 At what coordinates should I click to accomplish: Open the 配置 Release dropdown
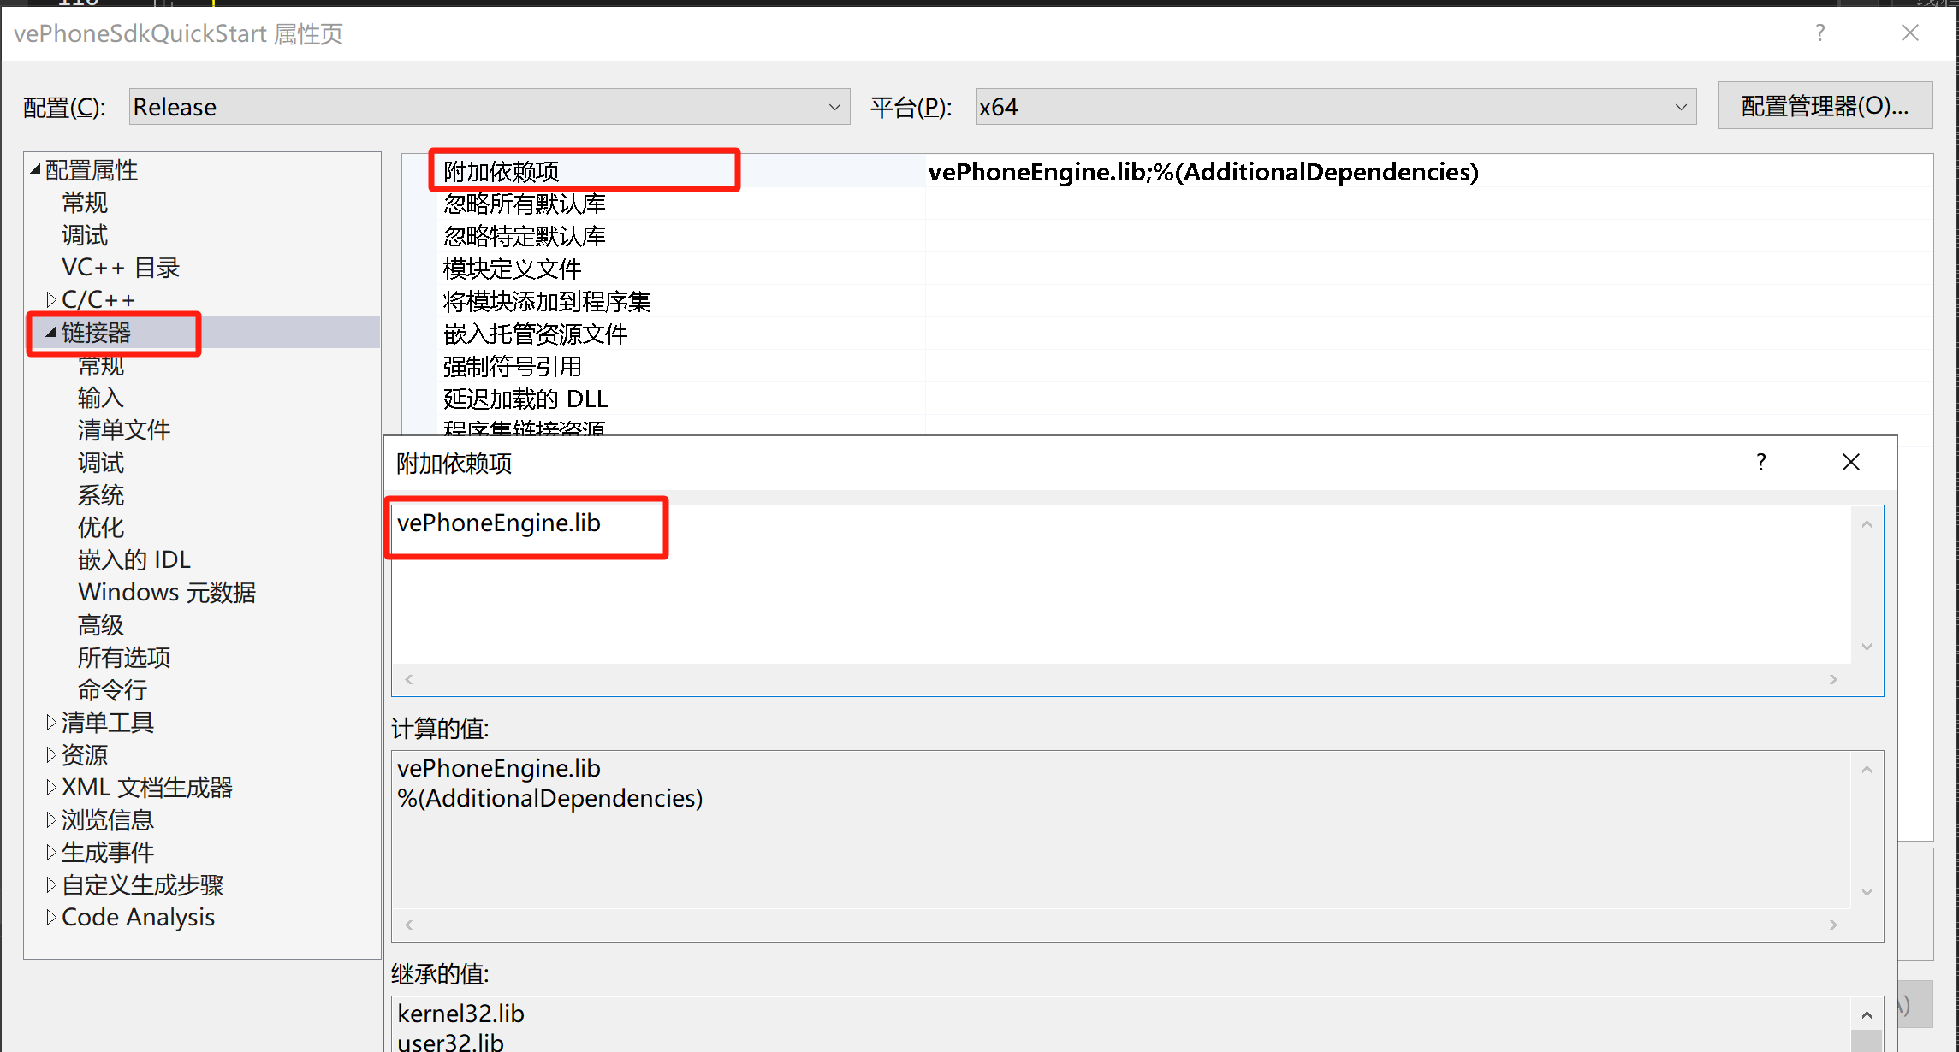(489, 107)
